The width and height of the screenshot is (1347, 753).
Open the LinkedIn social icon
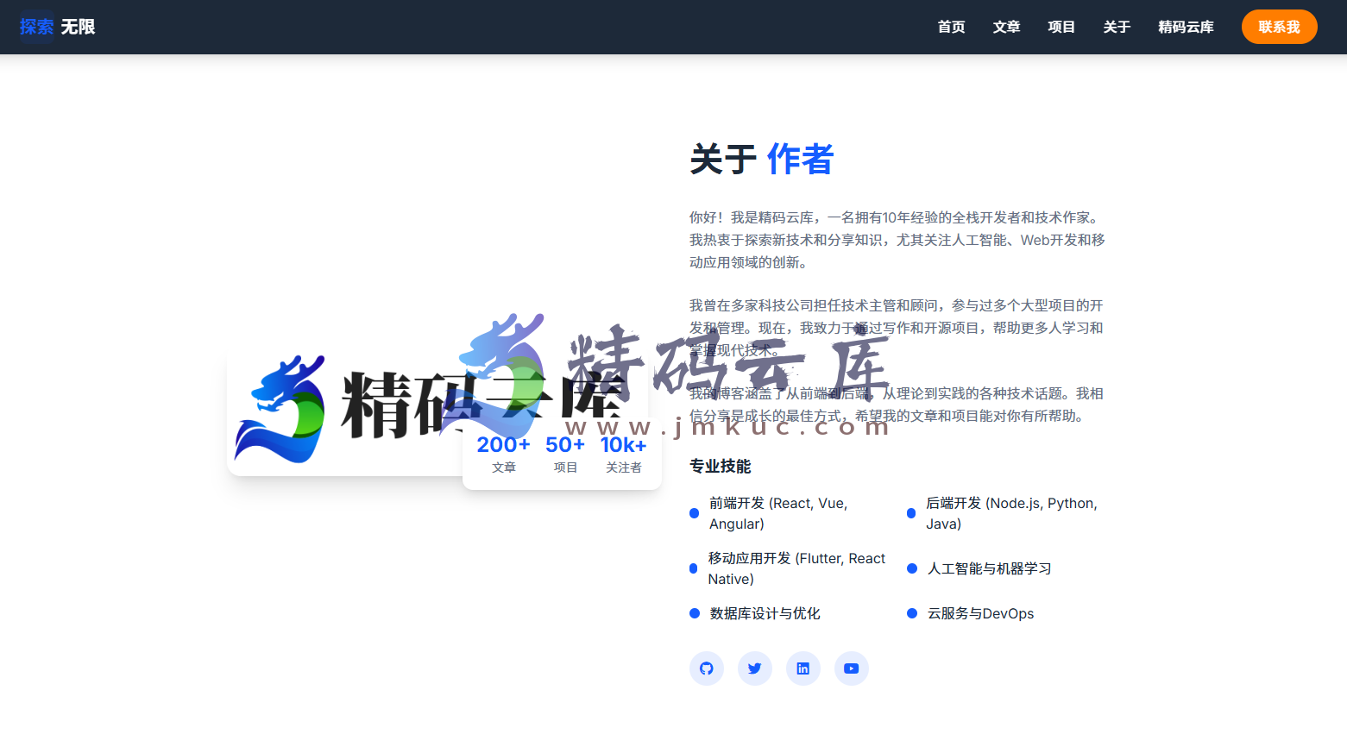(x=803, y=668)
